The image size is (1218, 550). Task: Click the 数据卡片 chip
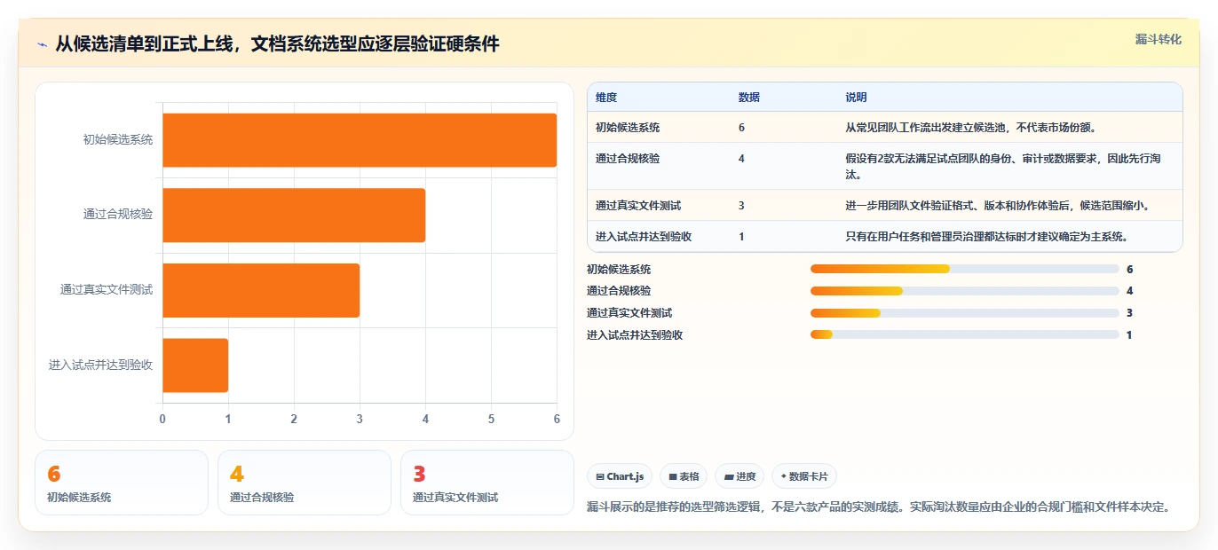pos(803,476)
